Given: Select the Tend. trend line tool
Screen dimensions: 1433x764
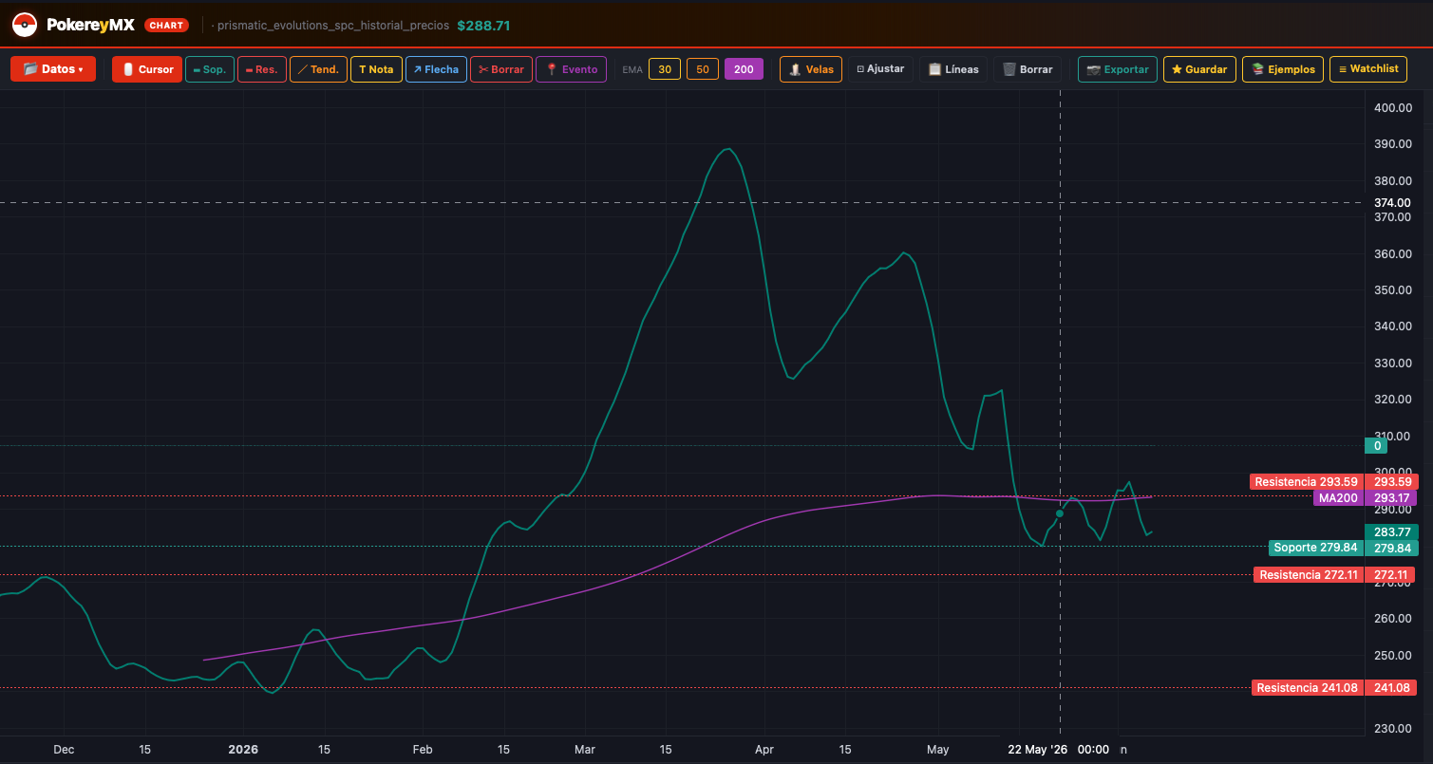Looking at the screenshot, I should tap(318, 69).
